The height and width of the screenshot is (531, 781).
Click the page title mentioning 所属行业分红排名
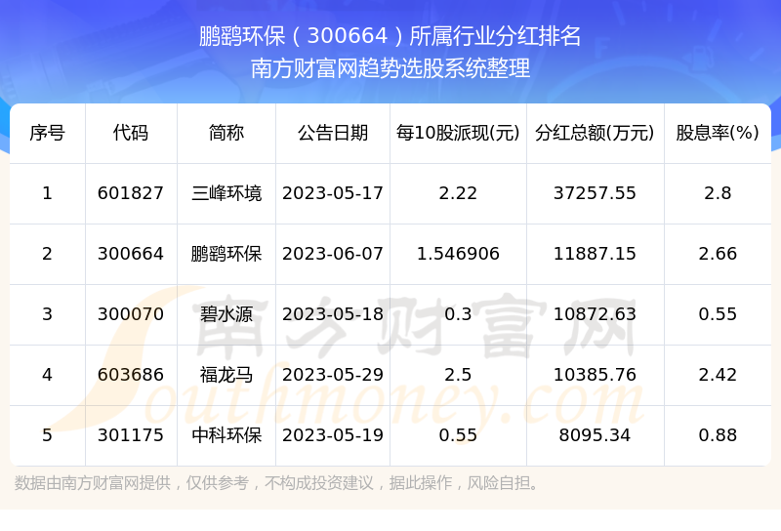[390, 37]
